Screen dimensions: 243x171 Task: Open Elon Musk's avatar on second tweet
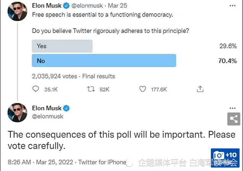(x=17, y=112)
